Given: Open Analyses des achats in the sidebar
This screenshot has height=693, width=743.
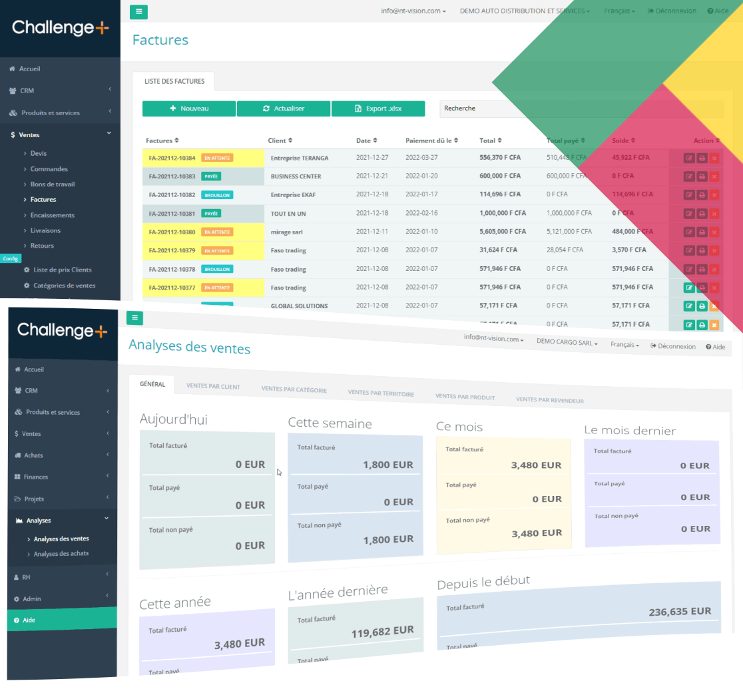Looking at the screenshot, I should point(61,554).
